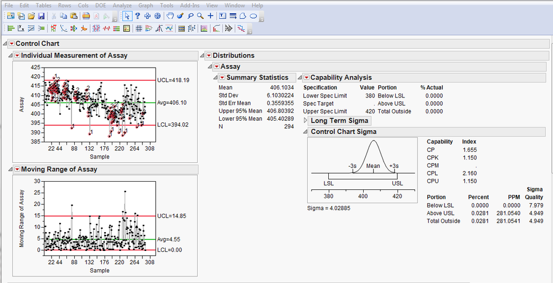Open the Distributions red triangle menu
This screenshot has width=553, height=283.
point(209,55)
